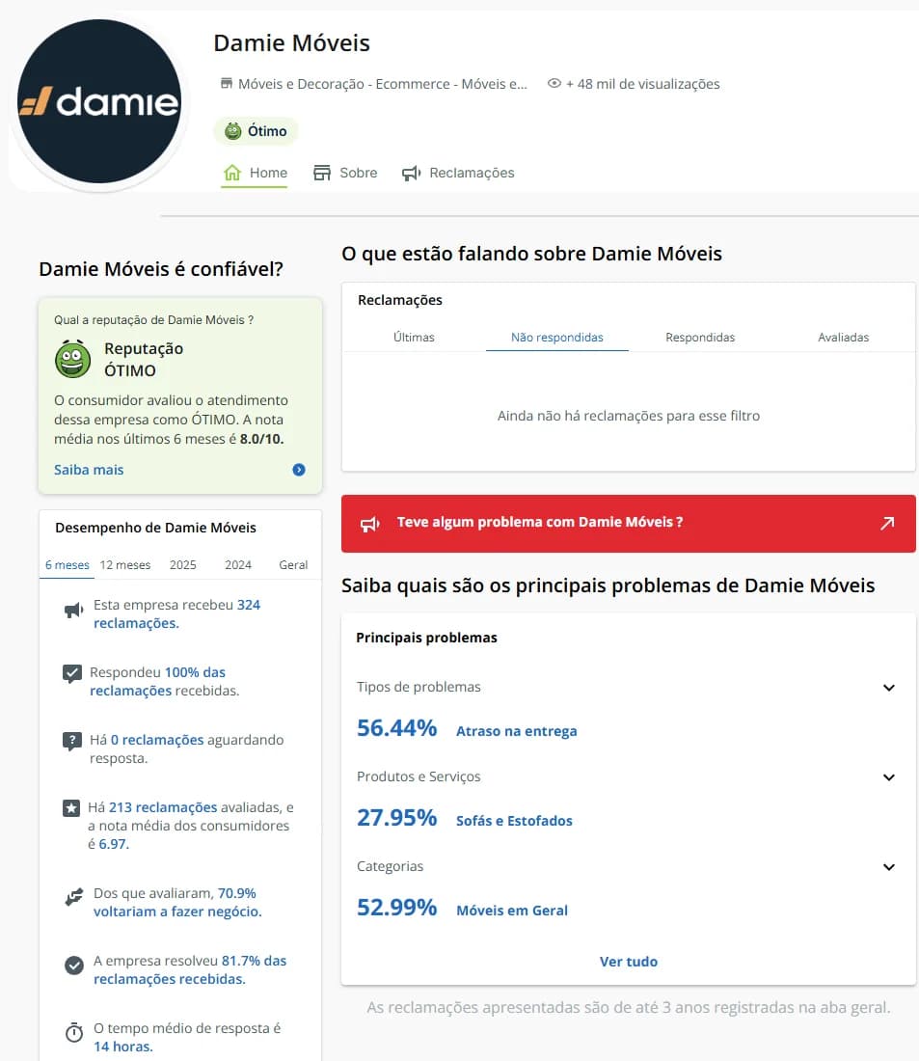Click the 27.95% percentage value
This screenshot has width=919, height=1061.
396,817
